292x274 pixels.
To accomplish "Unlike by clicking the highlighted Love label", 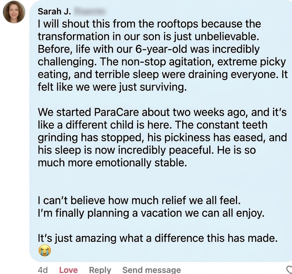I will click(68, 270).
